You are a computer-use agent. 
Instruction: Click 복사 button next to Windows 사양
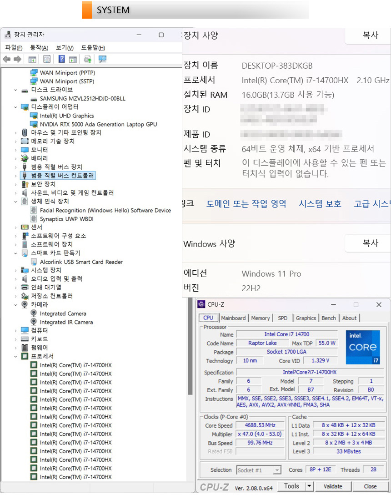click(x=368, y=243)
